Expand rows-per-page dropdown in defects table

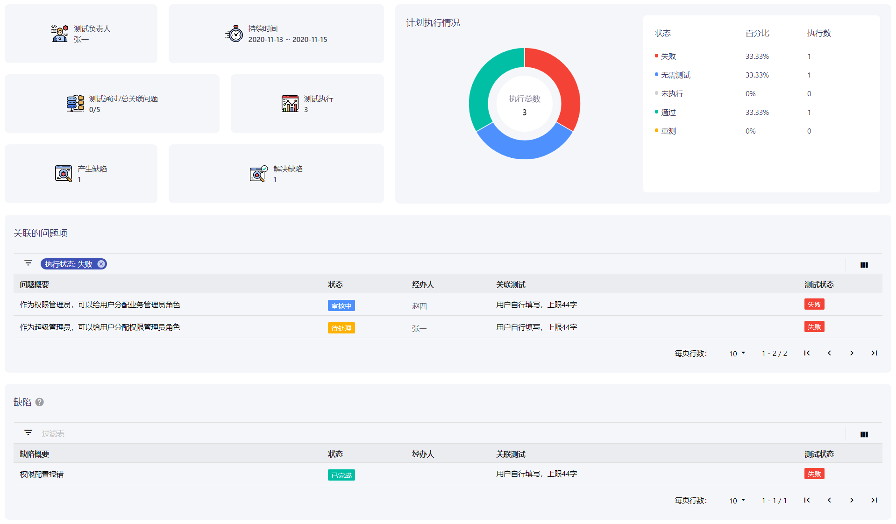tap(738, 501)
